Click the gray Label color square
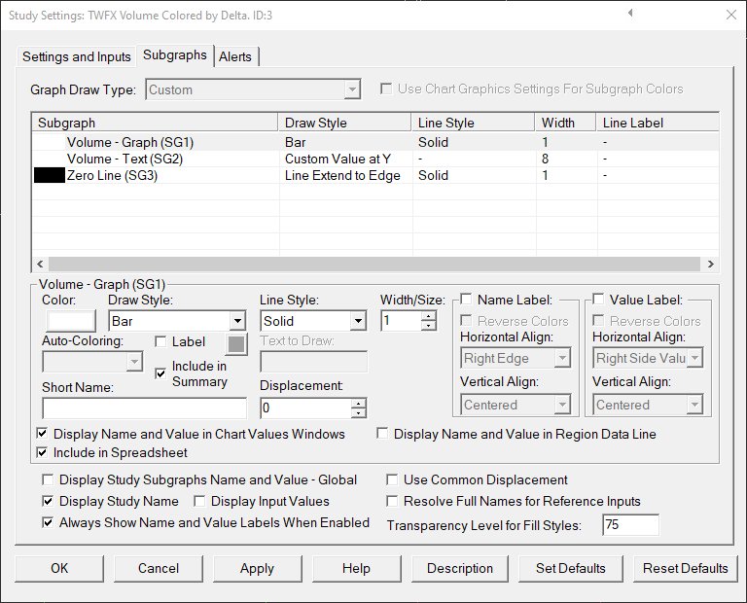747x603 pixels. coord(235,342)
